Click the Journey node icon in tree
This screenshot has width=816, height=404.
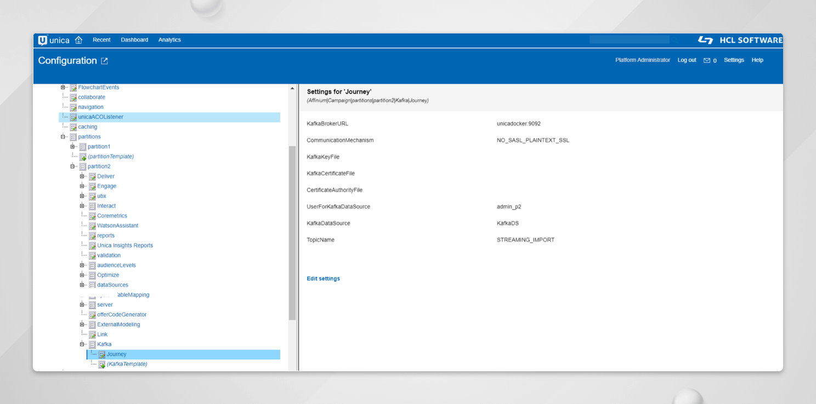(102, 355)
